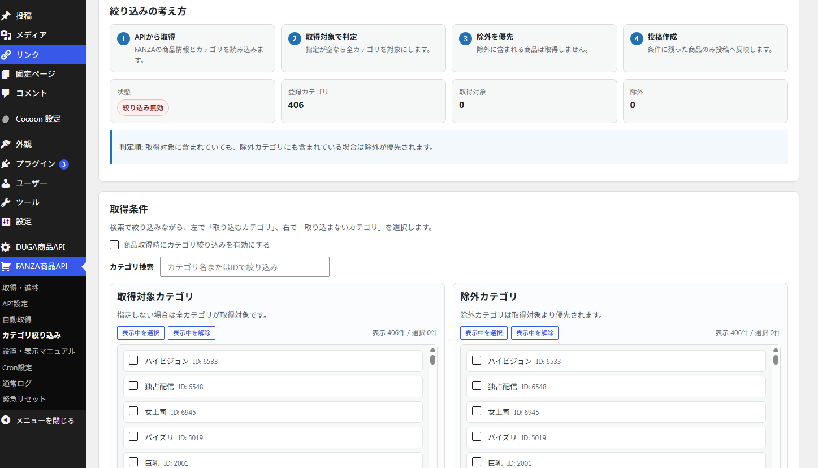The height and width of the screenshot is (468, 818).
Task: Open the Cron設定 submenu page
Action: click(18, 367)
